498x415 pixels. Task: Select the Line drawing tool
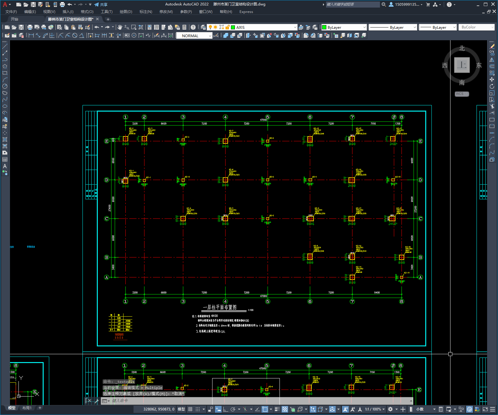5,47
